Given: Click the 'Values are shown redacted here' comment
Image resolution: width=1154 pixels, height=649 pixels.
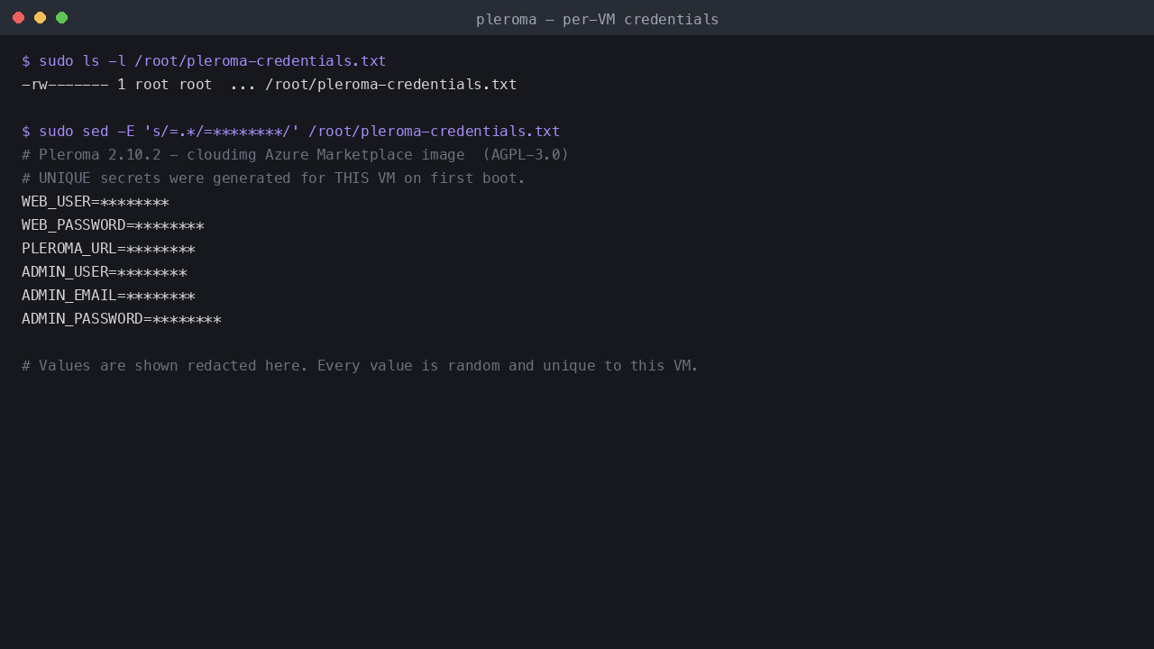Looking at the screenshot, I should click(x=360, y=366).
